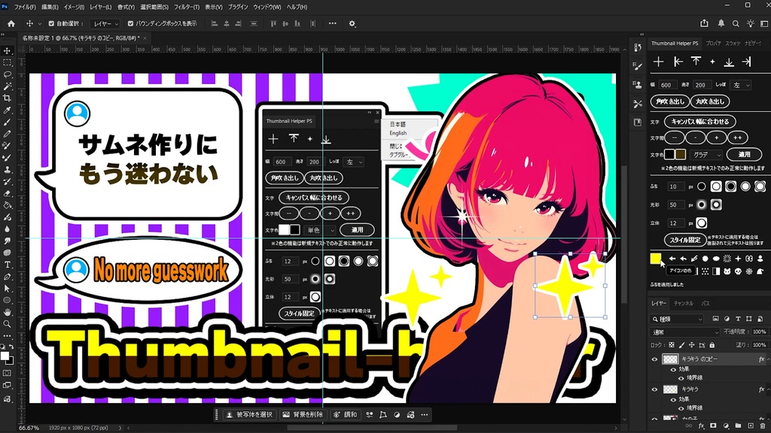Click the 丸吹き出し button in right panel

[x=710, y=101]
